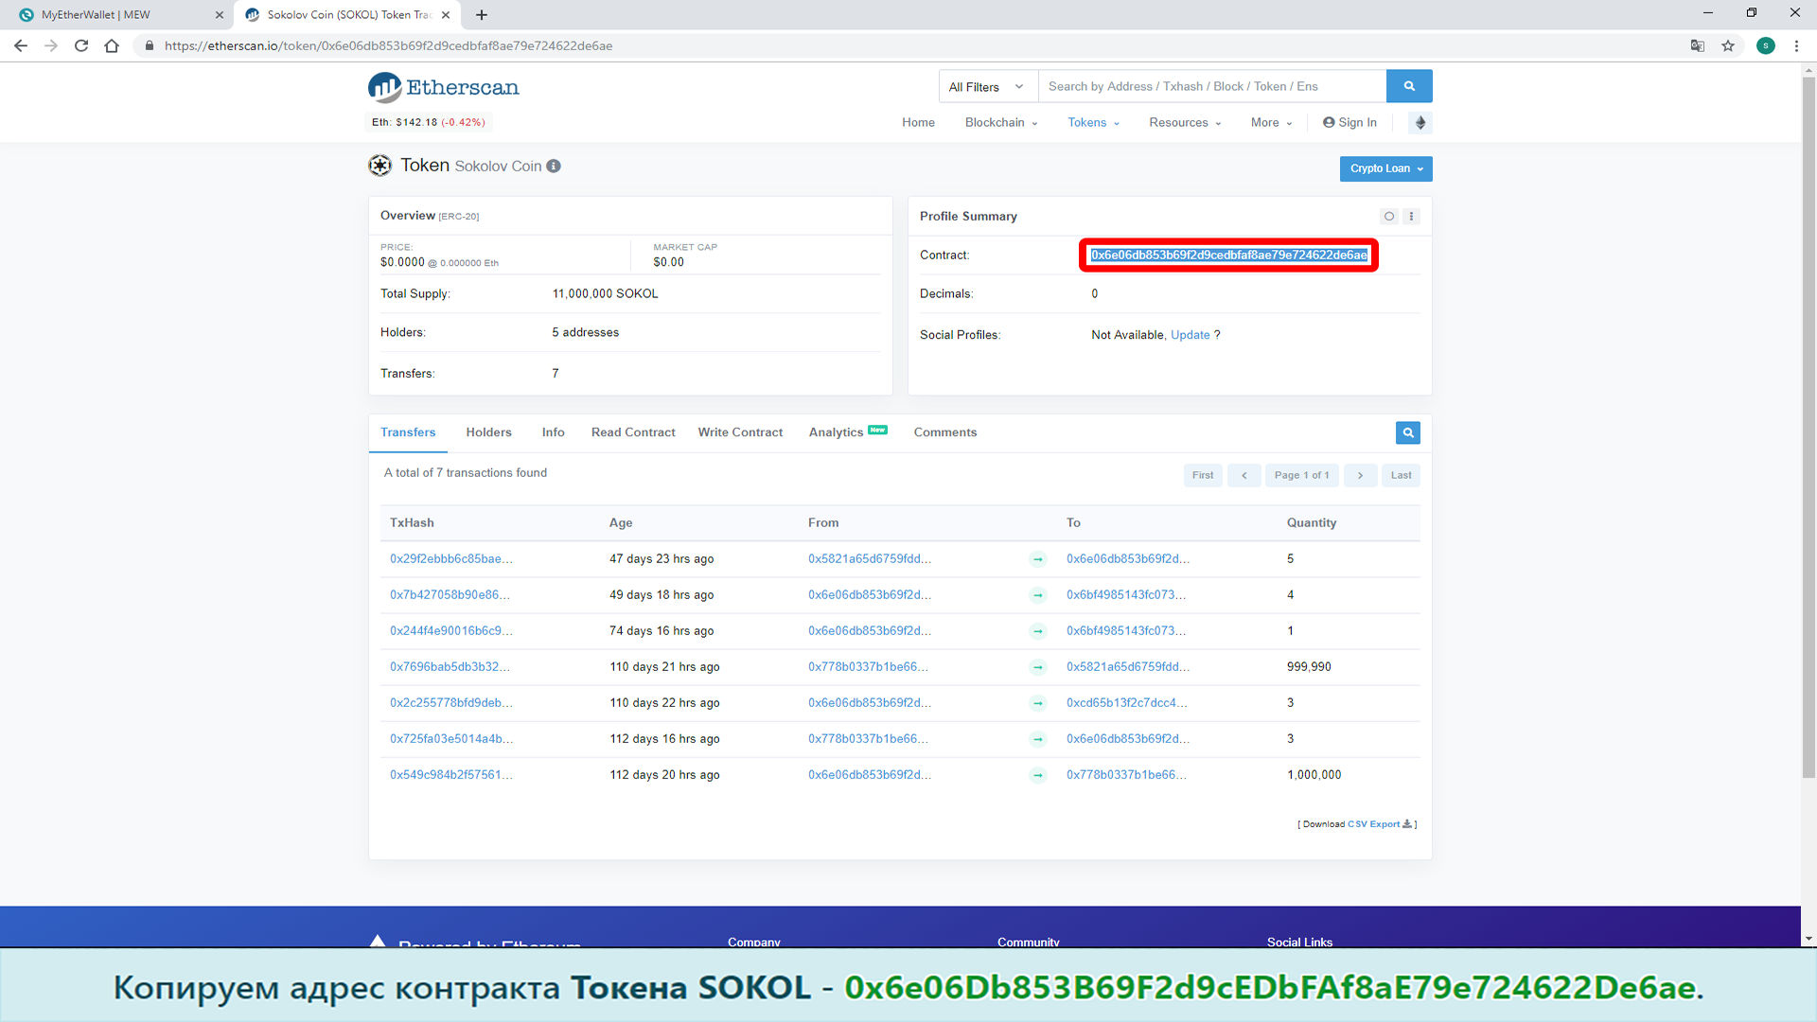Screen dimensions: 1817x1022
Task: Open transaction hash 0x7b427058b90e86
Action: tap(450, 595)
